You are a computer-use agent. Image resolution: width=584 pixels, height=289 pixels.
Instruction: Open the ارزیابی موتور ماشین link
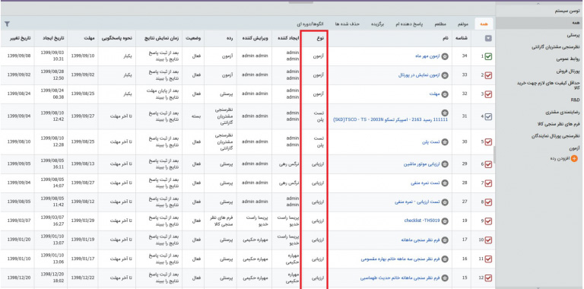[x=421, y=164]
